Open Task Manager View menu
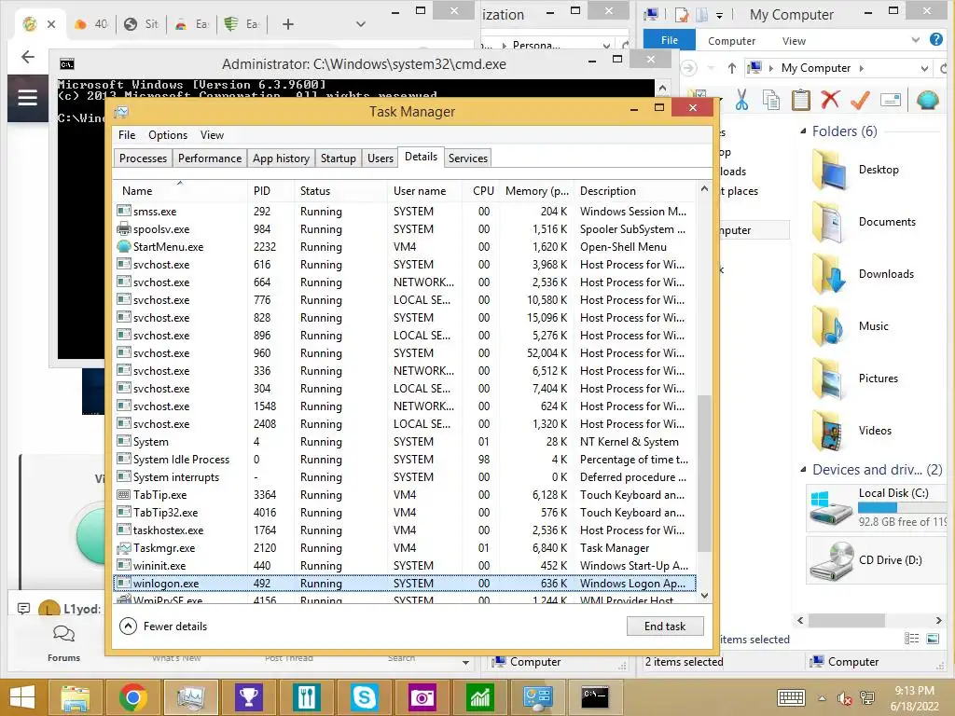Viewport: 955px width, 716px height. [212, 135]
